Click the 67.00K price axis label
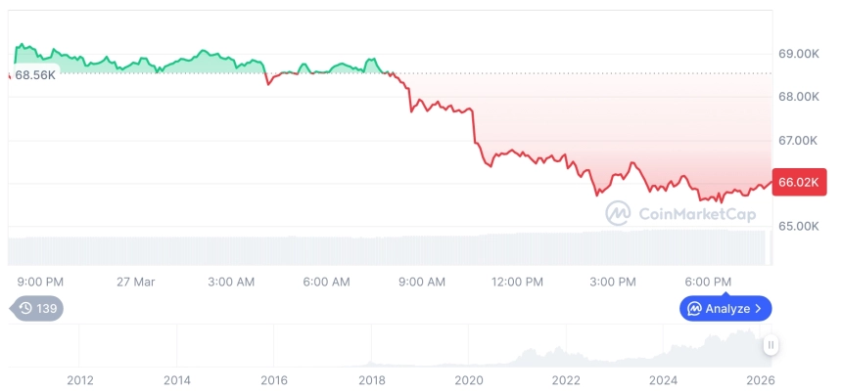The height and width of the screenshot is (392, 842). coord(798,140)
